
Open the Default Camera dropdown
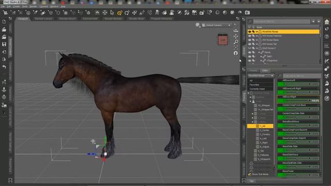pyautogui.click(x=216, y=25)
